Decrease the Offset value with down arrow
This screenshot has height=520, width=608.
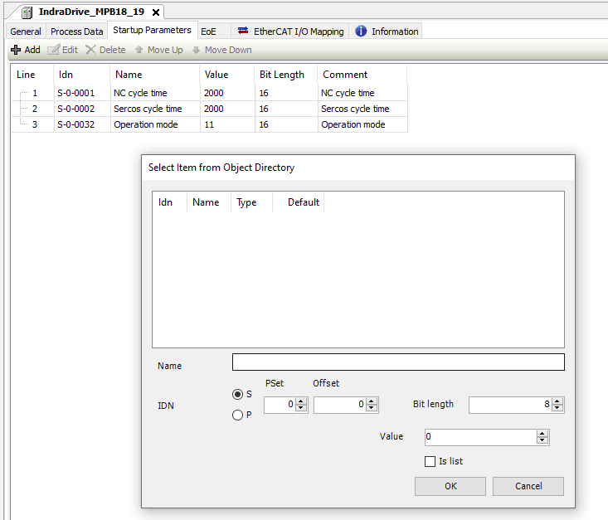pos(372,409)
